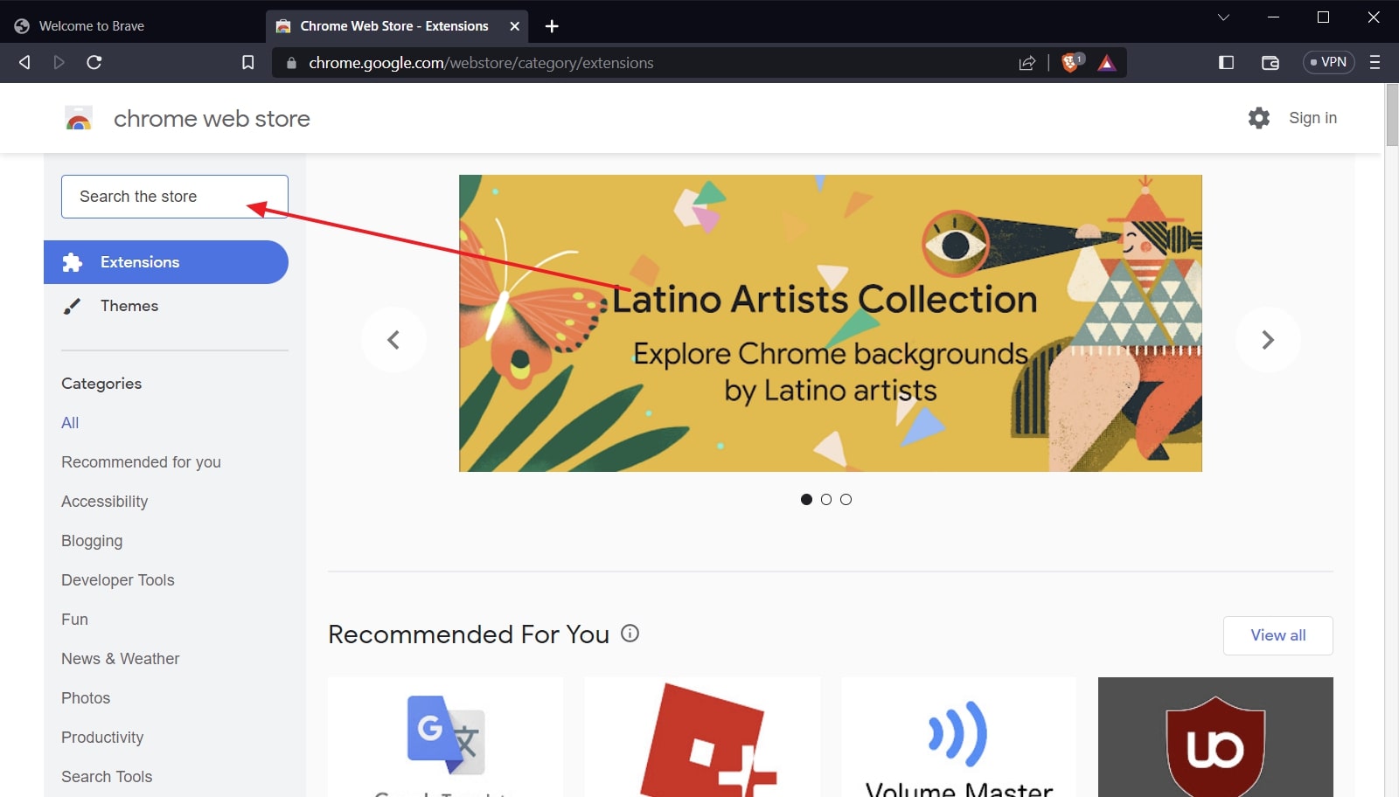The width and height of the screenshot is (1399, 797).
Task: Open the VPN button
Action: click(x=1328, y=62)
